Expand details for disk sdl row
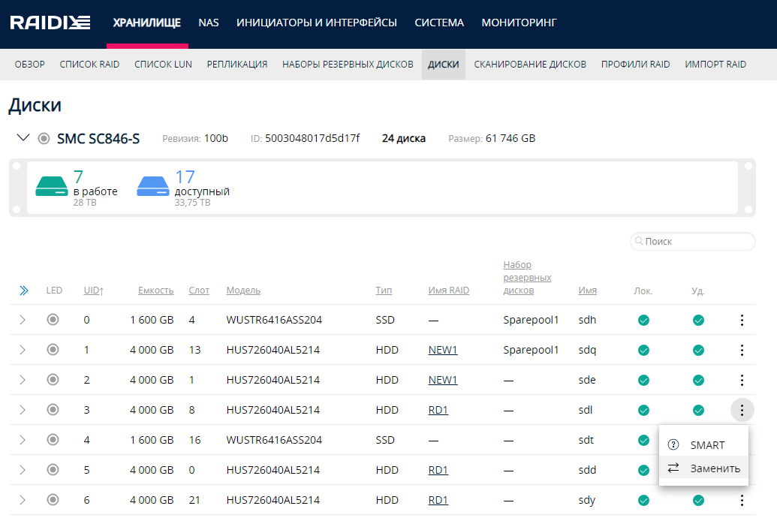The image size is (777, 518). tap(23, 411)
